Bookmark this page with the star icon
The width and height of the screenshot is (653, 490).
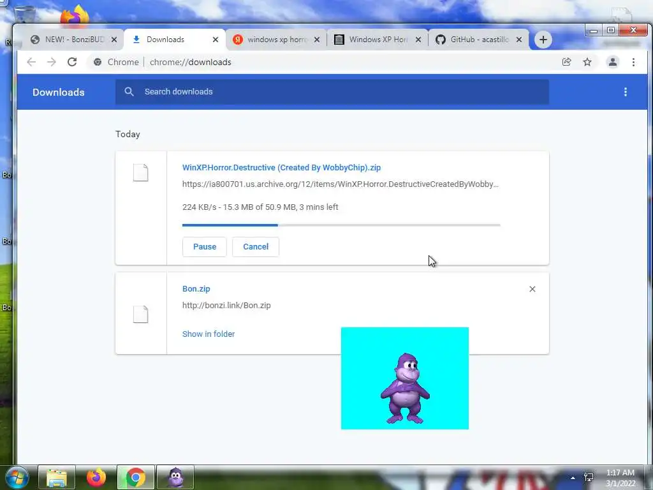tap(587, 62)
